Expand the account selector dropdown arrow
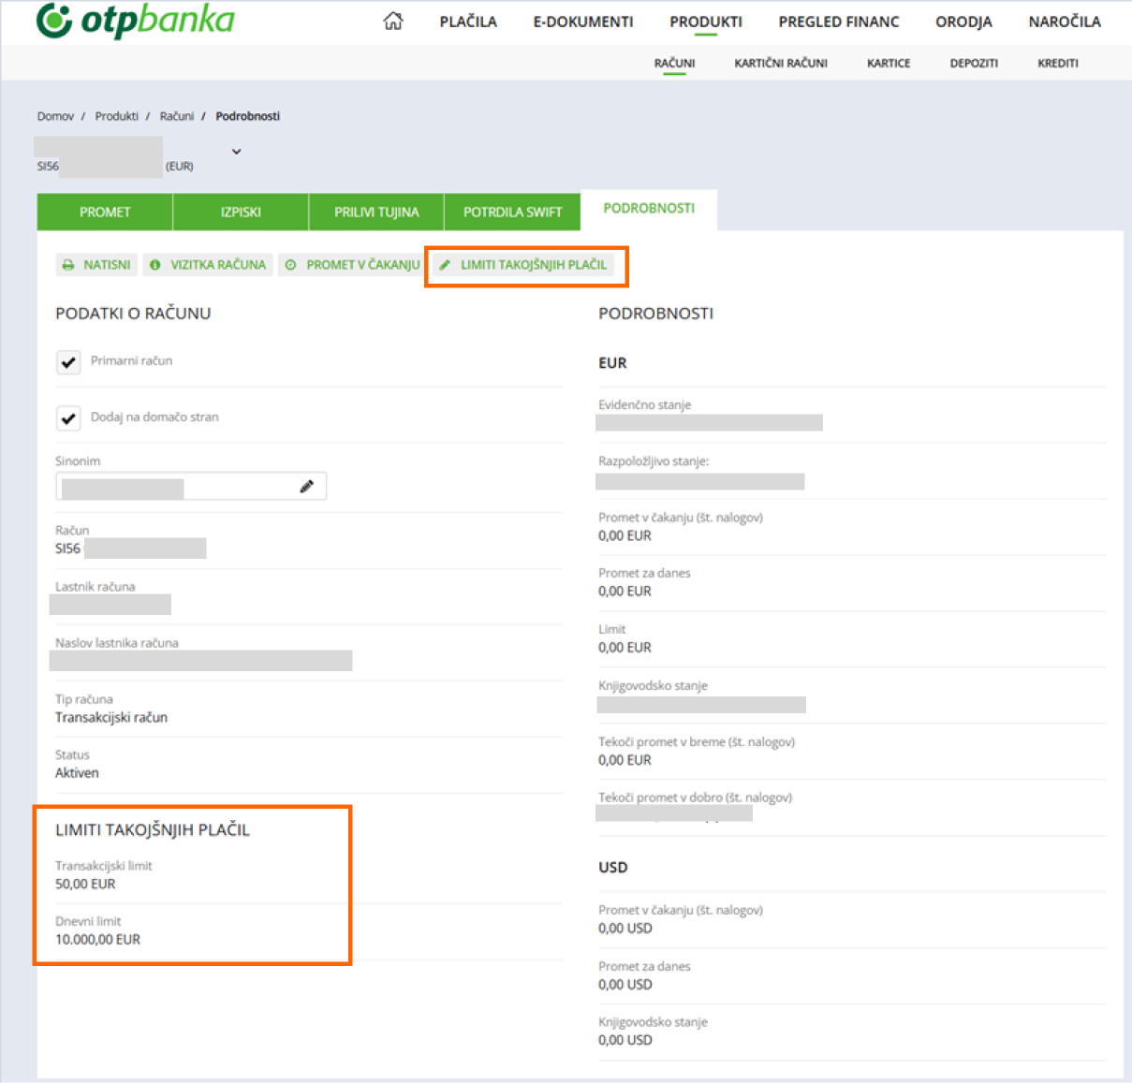This screenshot has height=1083, width=1132. point(236,152)
